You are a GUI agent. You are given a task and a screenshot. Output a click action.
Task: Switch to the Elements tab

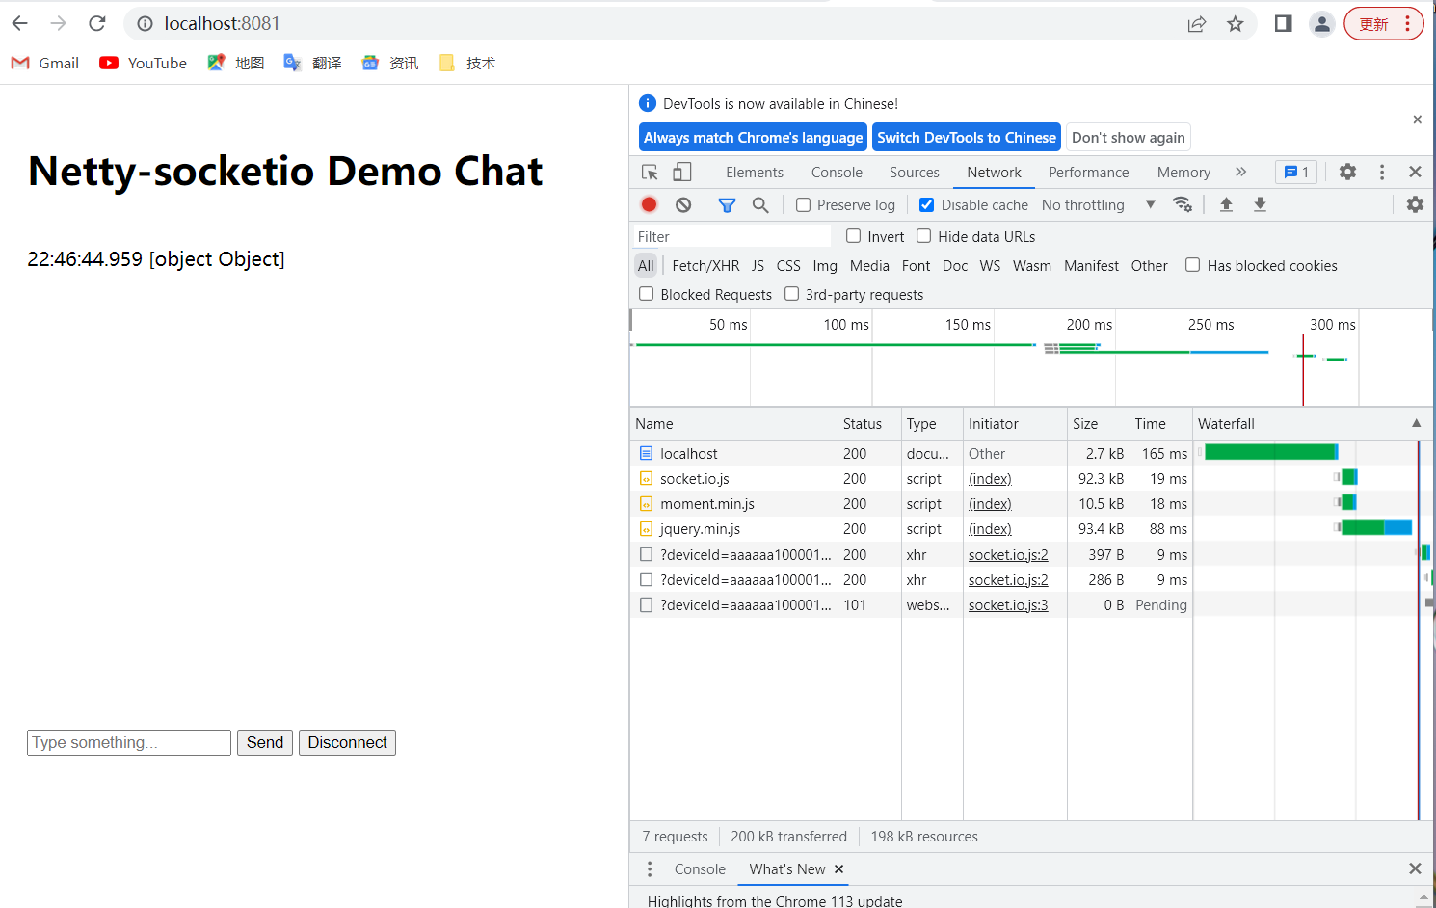click(755, 172)
